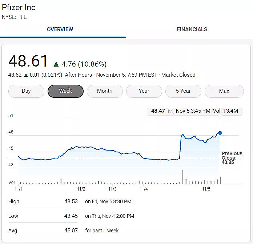Click the 48.47 chart tooltip box

click(194, 111)
